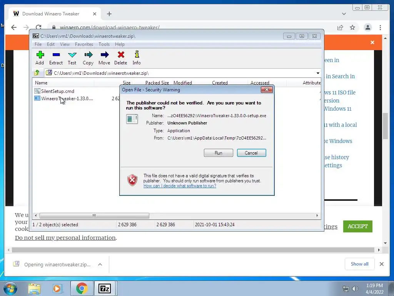
Task: Click the Copy toolbar icon
Action: pyautogui.click(x=88, y=58)
